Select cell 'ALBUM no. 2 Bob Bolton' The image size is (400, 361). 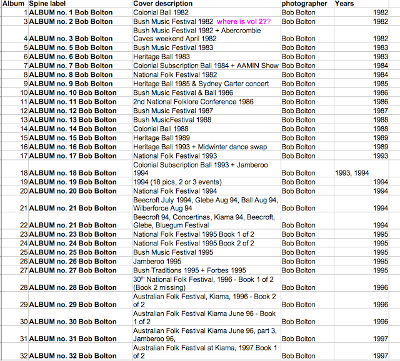tap(80, 21)
